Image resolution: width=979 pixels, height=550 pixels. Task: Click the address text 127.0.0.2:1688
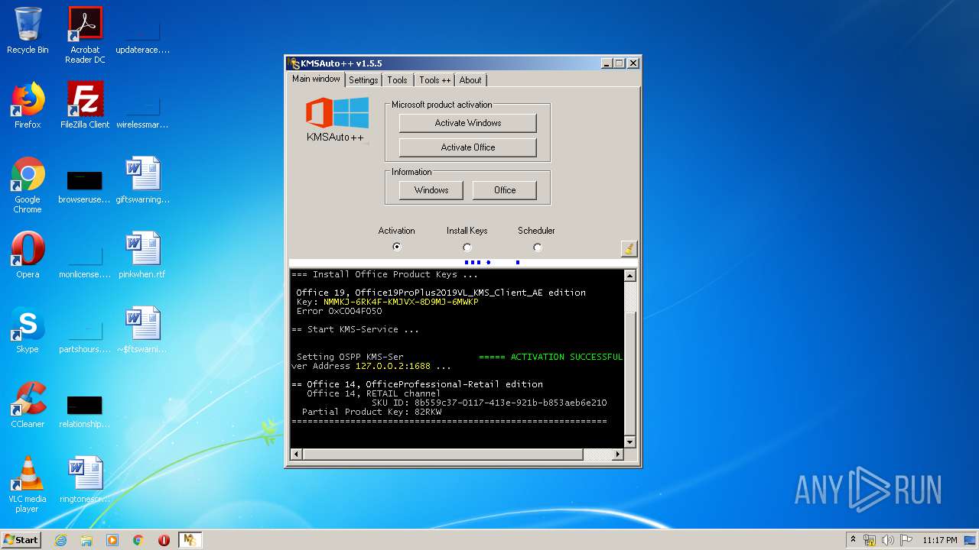click(x=395, y=367)
